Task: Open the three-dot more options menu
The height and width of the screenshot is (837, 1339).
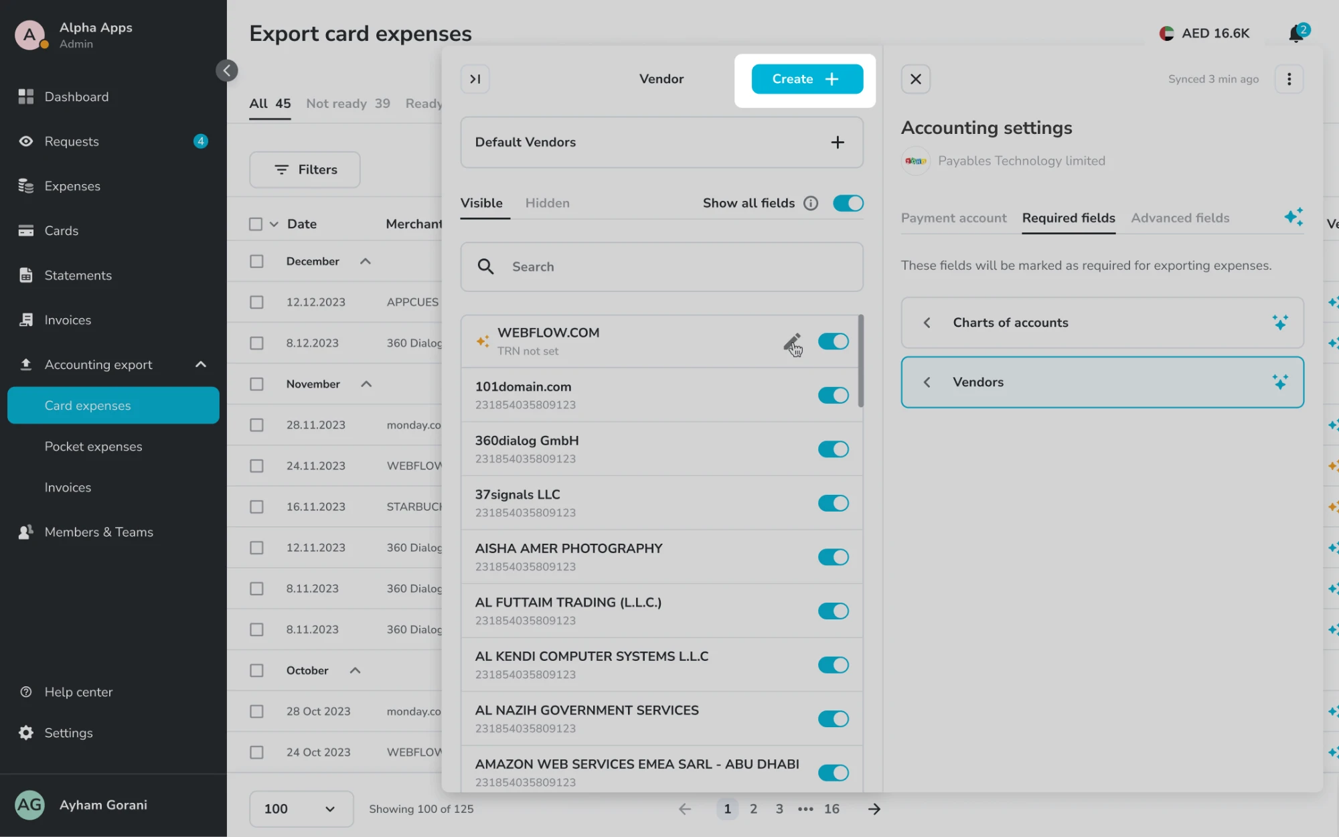Action: 1289,79
